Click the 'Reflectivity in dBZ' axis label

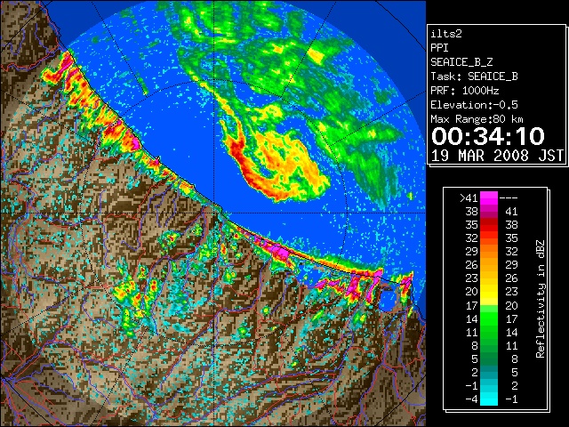coord(540,299)
